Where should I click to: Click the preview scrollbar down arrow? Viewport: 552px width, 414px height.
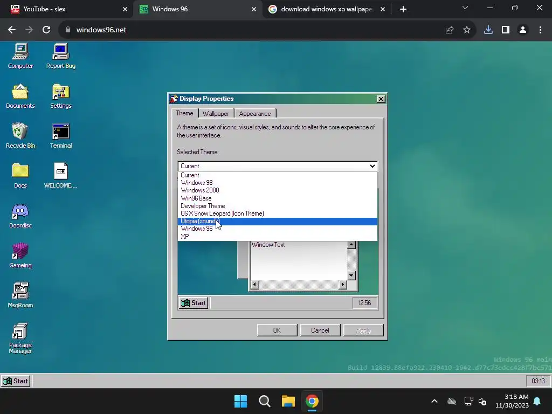point(351,275)
